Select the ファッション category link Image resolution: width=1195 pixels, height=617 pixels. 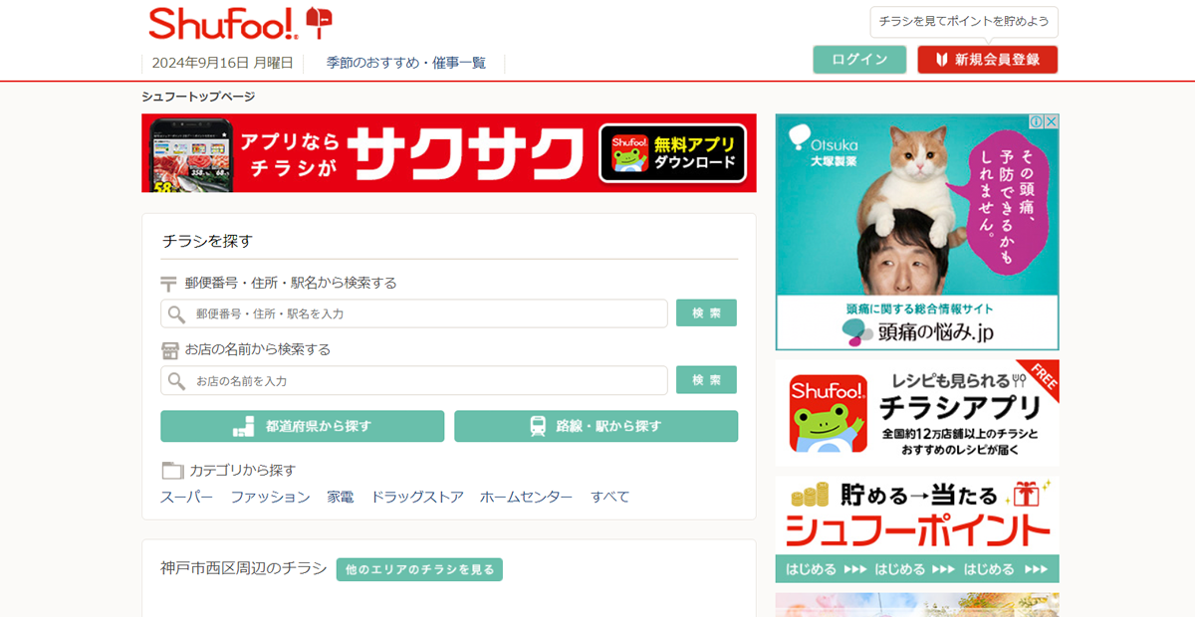(270, 497)
